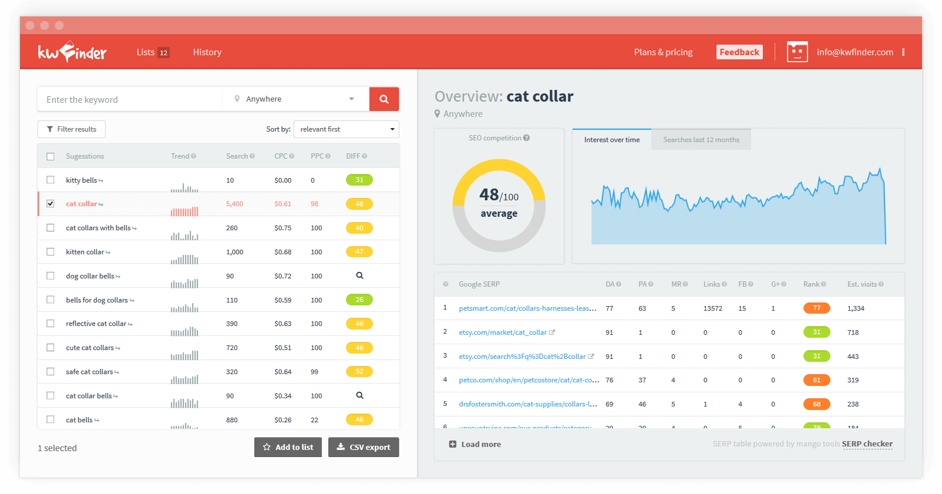Viewport: 942px width, 494px height.
Task: Expand the Sort by relevant first dropdown
Action: [x=346, y=129]
